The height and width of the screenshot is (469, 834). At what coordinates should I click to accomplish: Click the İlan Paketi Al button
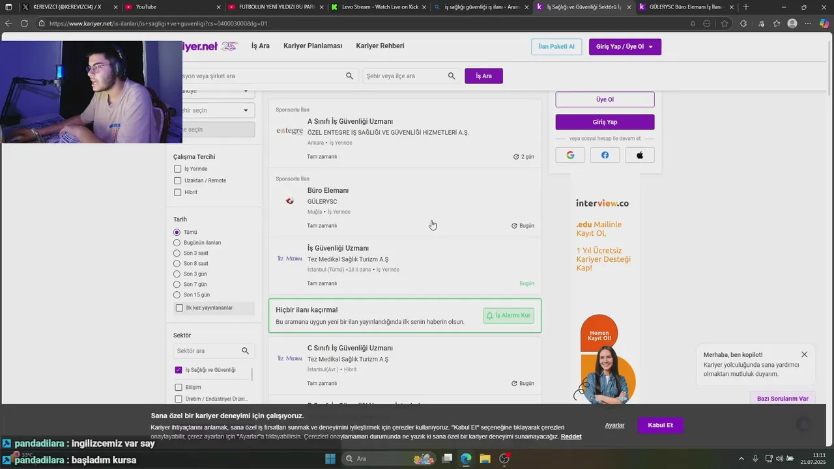pyautogui.click(x=556, y=47)
